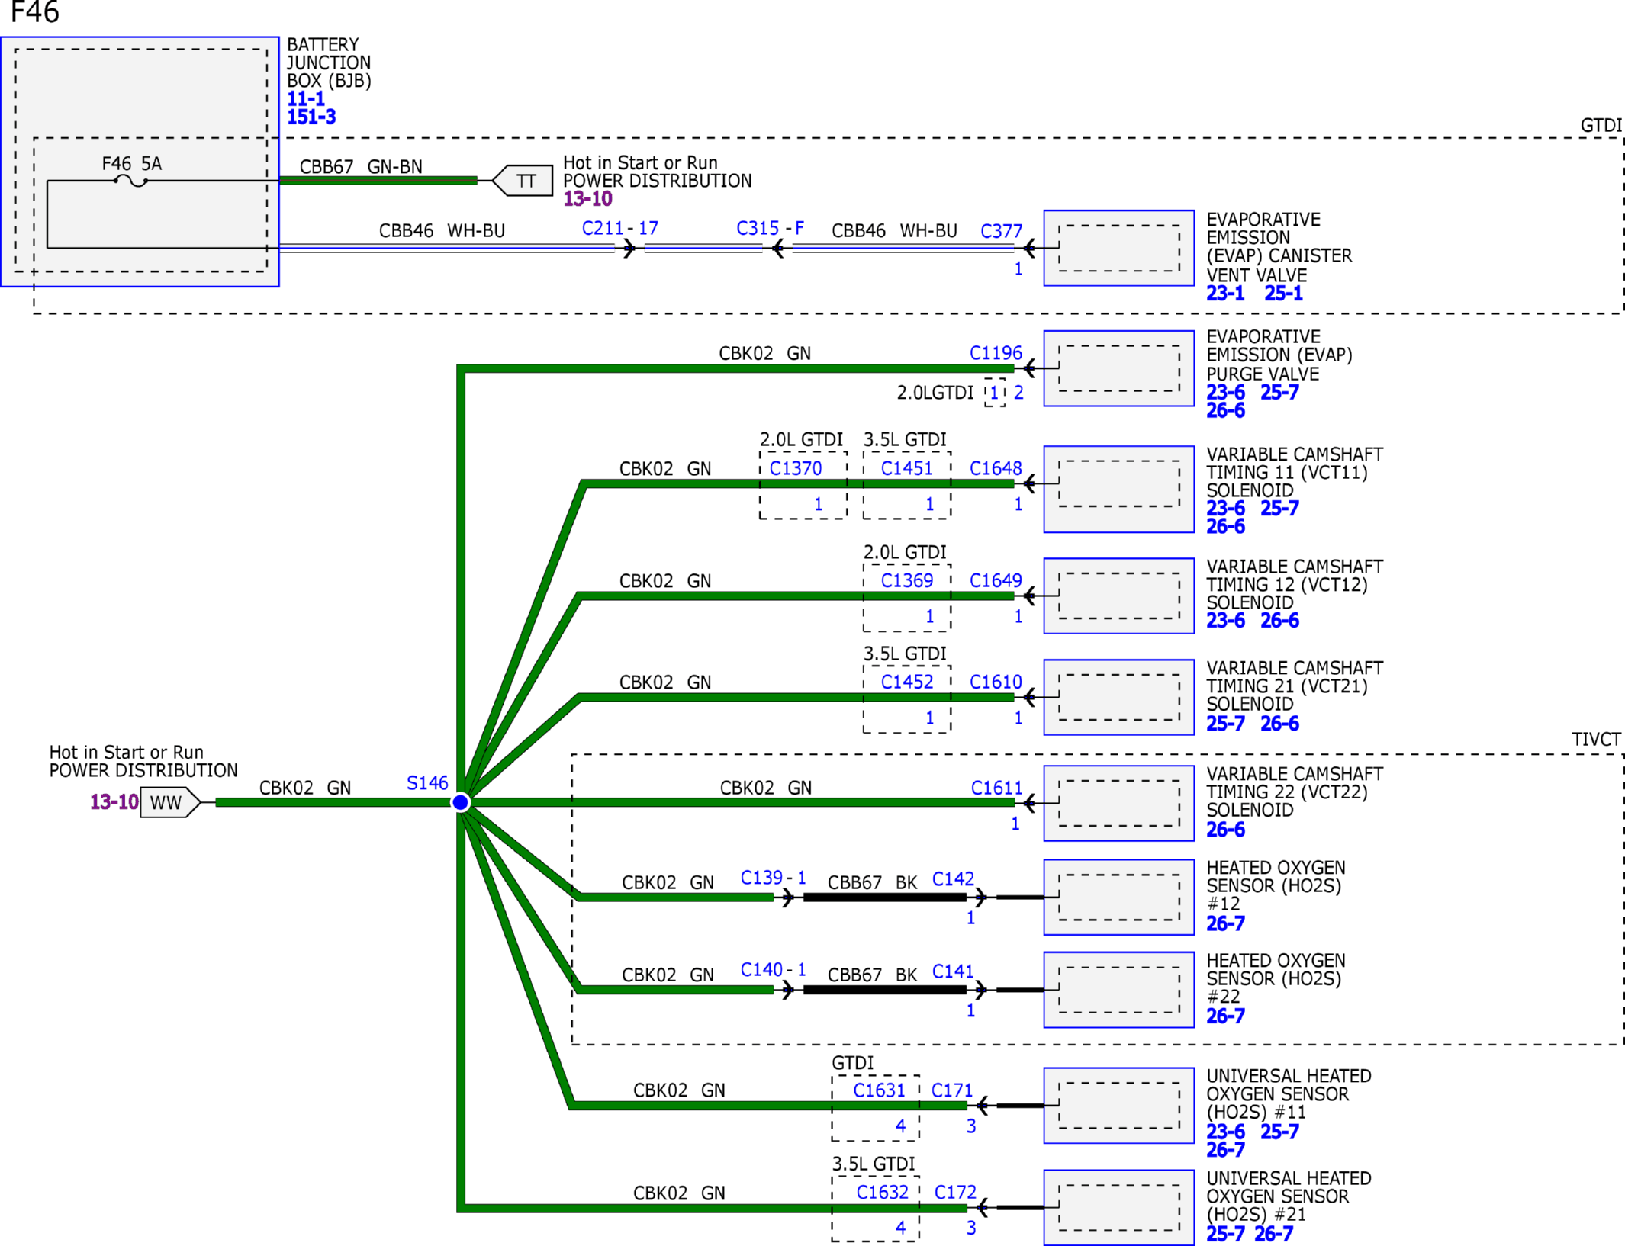Select connector label C1196
Viewport: 1625px width, 1246px height.
[996, 353]
